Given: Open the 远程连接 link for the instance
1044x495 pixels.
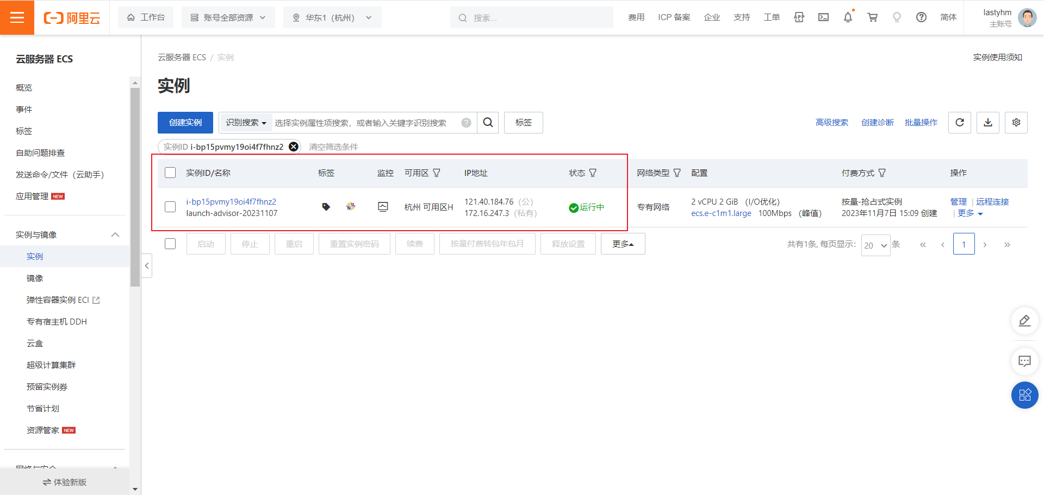Looking at the screenshot, I should [x=992, y=201].
